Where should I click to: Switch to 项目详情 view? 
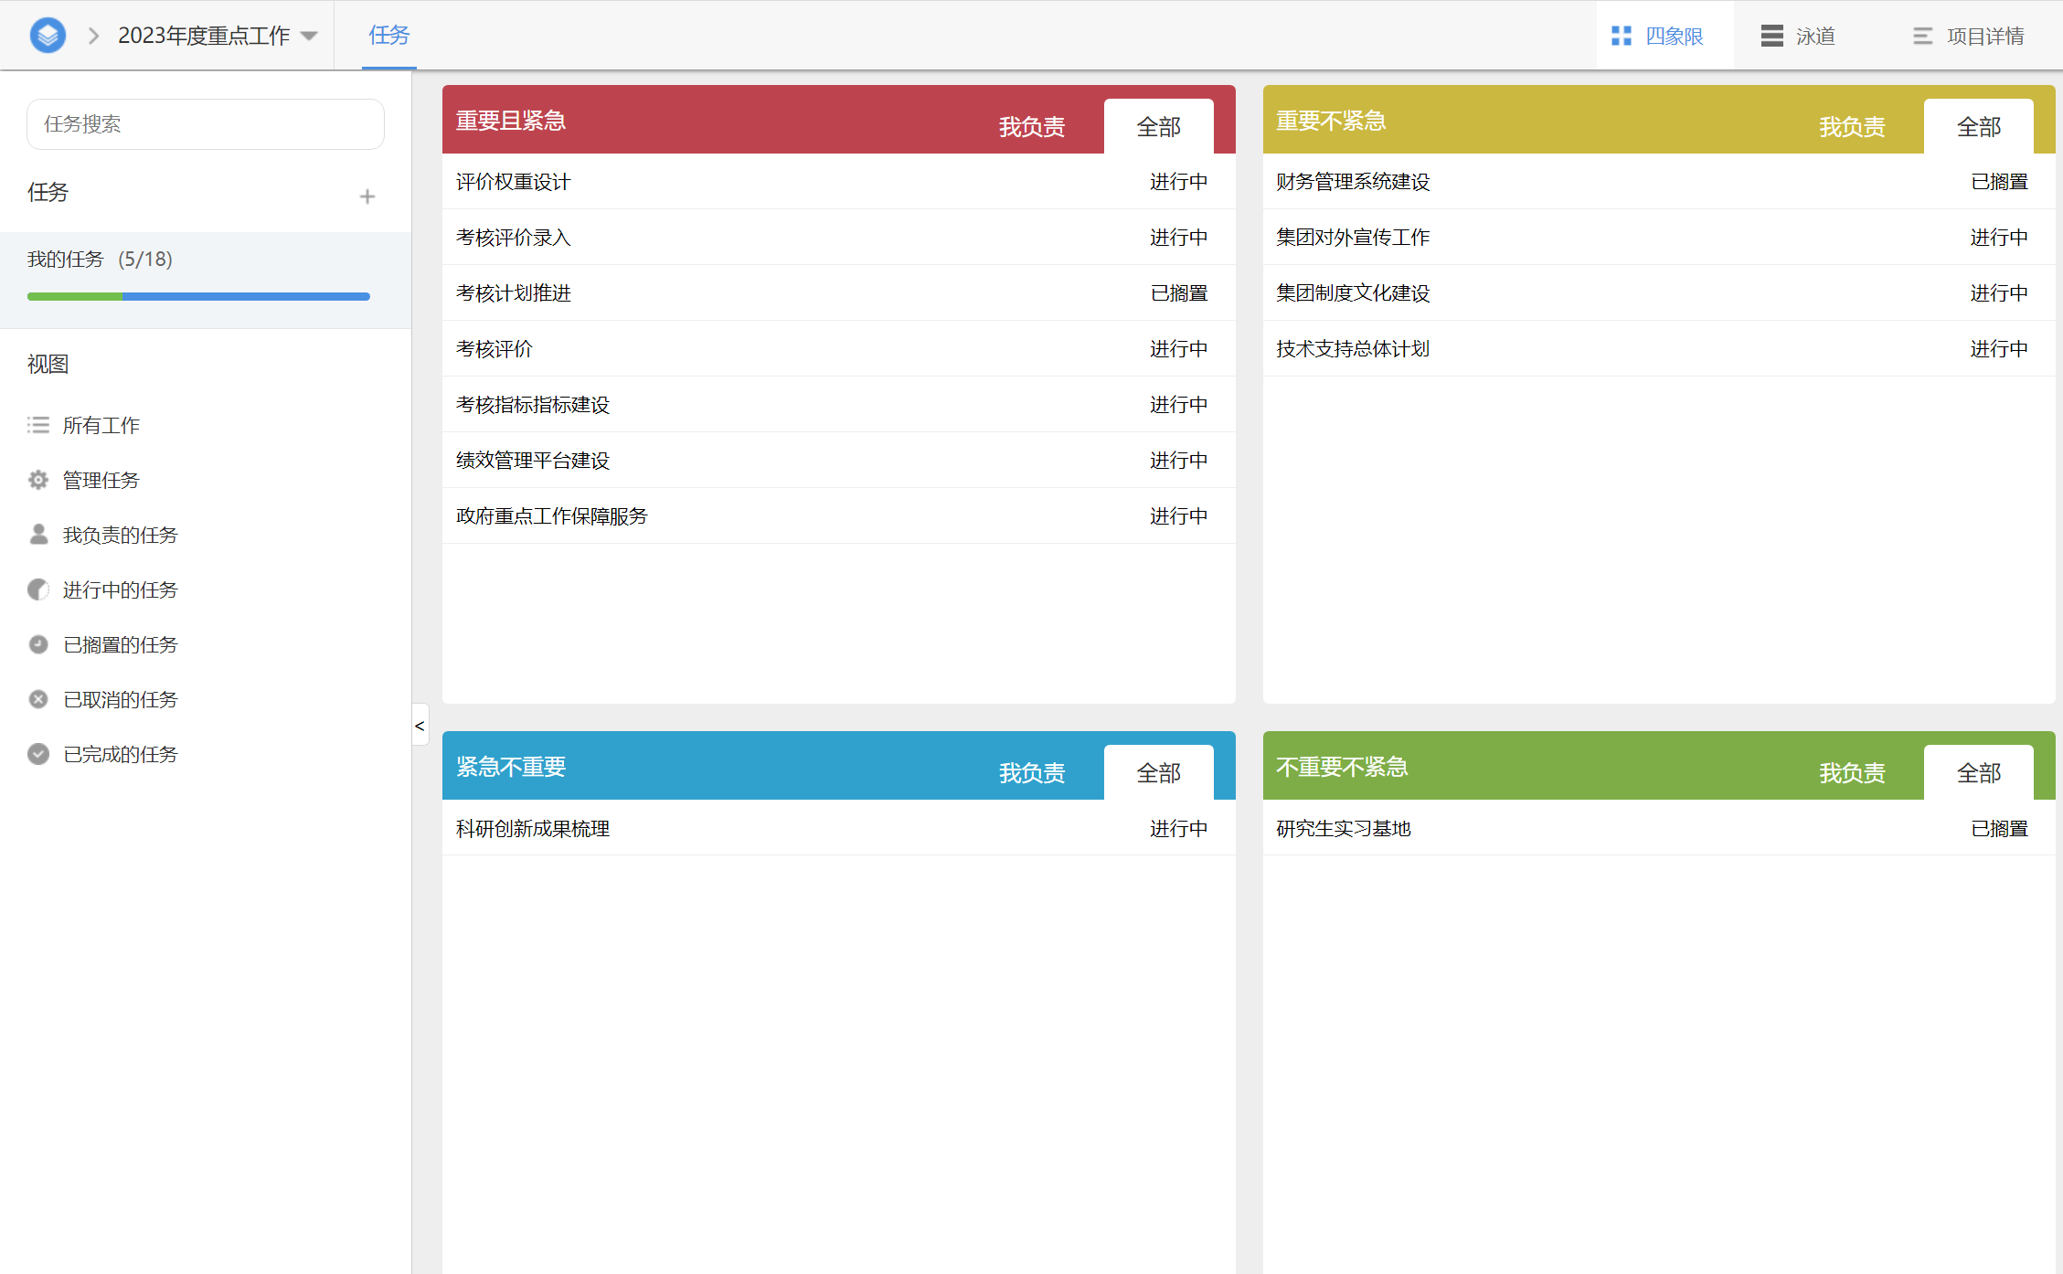(x=1968, y=36)
